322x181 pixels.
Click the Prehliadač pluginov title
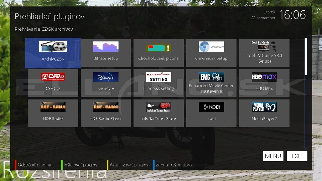[x=49, y=16]
